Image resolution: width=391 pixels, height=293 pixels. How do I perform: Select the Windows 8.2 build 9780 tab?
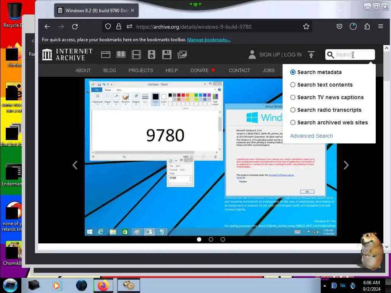[x=96, y=10]
